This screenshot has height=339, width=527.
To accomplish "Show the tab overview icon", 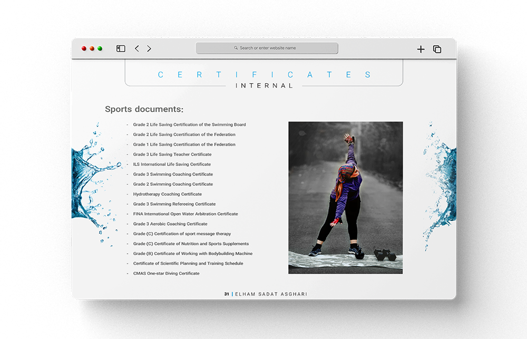I will click(437, 49).
